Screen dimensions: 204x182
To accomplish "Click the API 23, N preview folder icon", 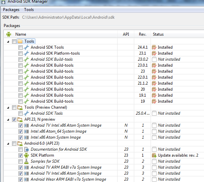I will 20,120.
